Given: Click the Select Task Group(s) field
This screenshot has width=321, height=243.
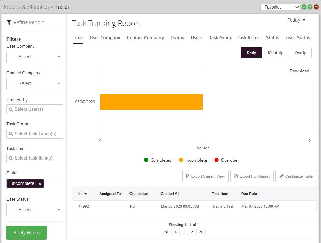Looking at the screenshot, I should [x=35, y=134].
